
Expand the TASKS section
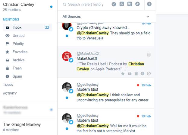coord(8,85)
